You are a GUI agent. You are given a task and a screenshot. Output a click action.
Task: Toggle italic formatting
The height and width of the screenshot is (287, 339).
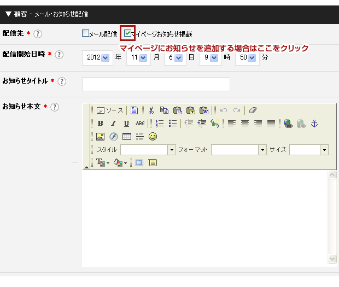[114, 124]
